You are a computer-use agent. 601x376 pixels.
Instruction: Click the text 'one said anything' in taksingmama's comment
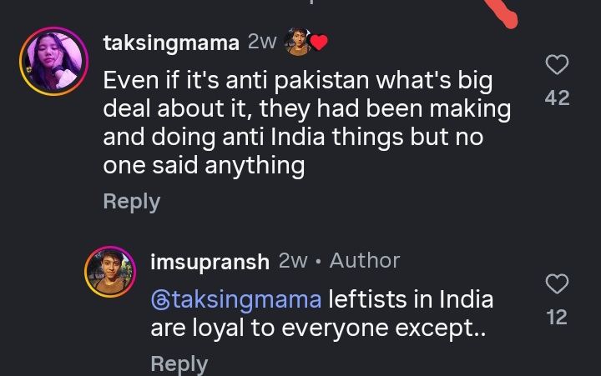(204, 165)
